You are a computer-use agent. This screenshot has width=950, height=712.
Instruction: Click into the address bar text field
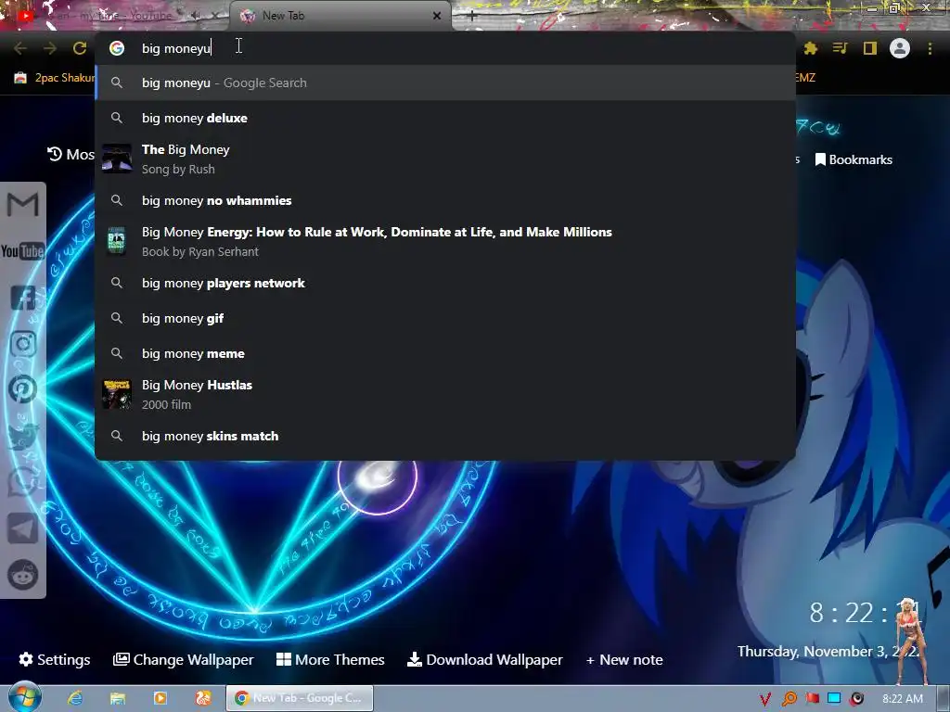point(444,48)
